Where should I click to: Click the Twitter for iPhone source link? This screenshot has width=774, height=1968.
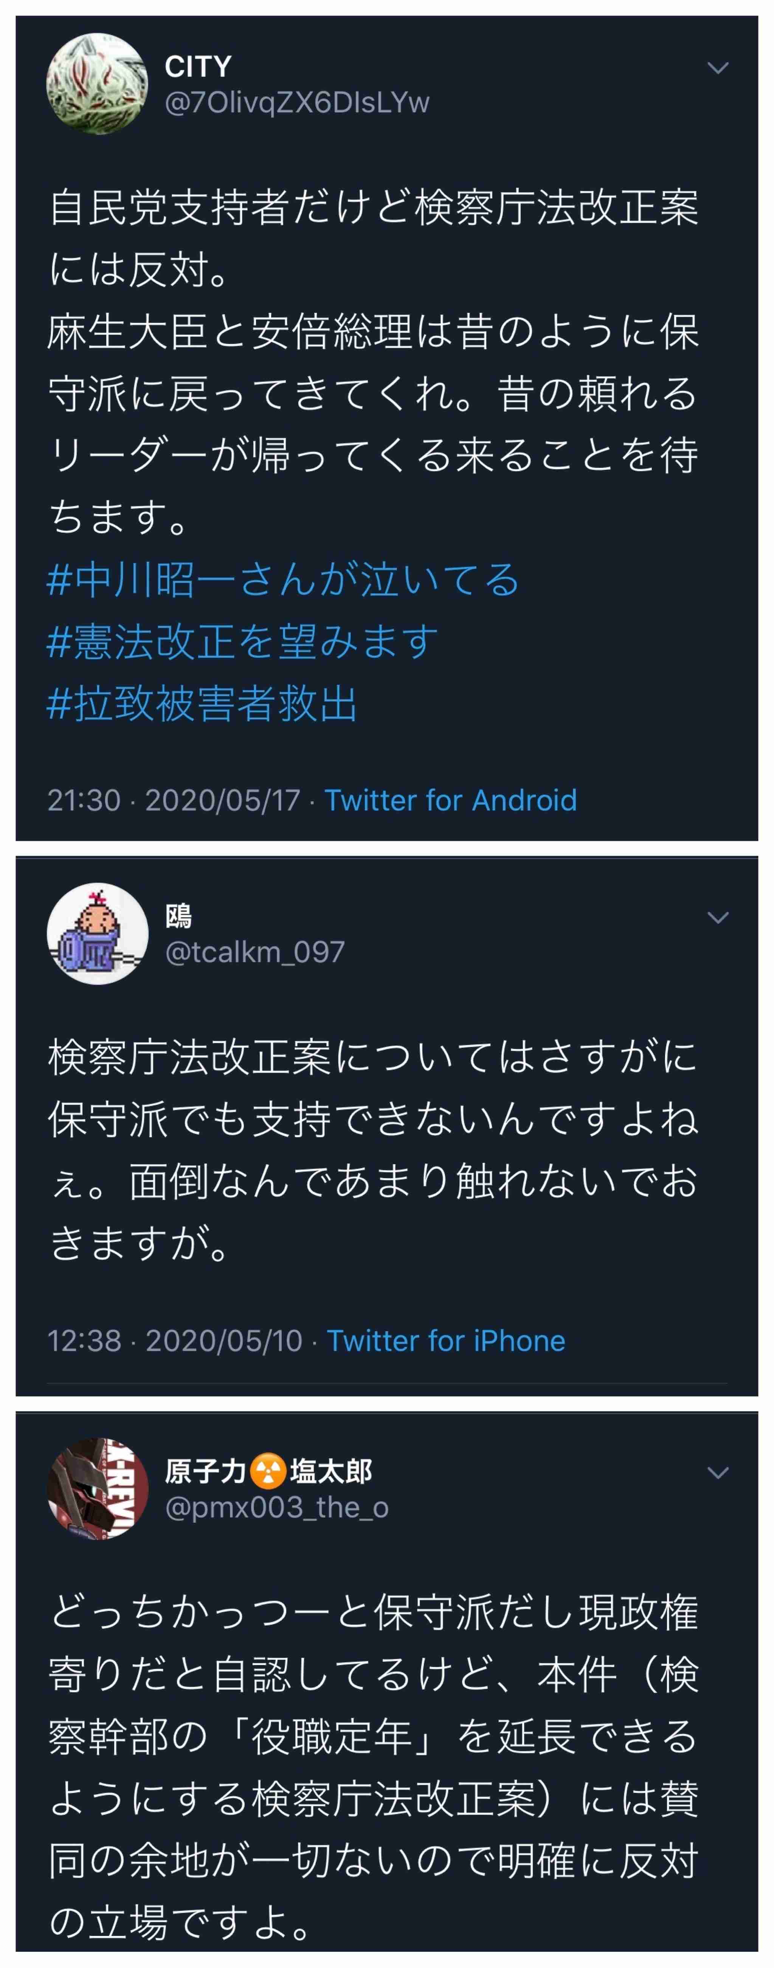pos(446,1340)
